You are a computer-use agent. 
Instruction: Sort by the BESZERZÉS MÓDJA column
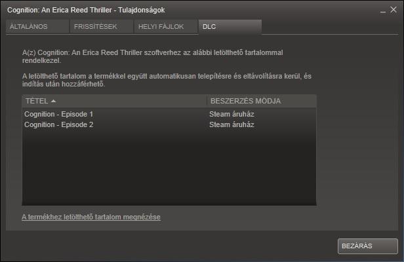click(x=262, y=101)
